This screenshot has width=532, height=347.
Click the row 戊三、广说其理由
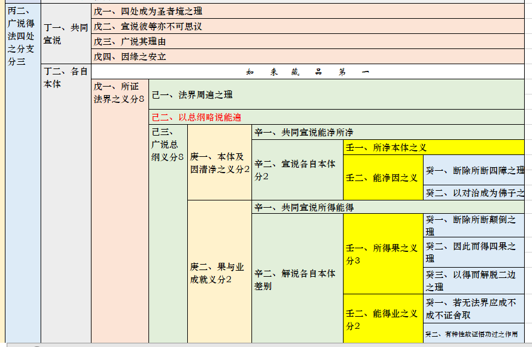point(308,41)
